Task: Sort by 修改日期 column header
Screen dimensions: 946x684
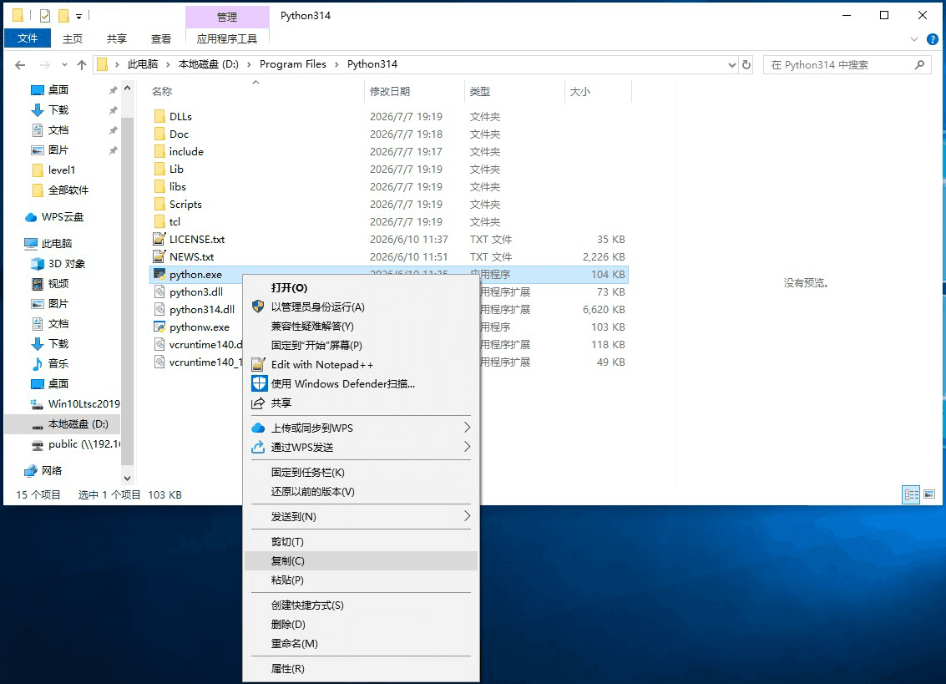Action: pyautogui.click(x=414, y=92)
